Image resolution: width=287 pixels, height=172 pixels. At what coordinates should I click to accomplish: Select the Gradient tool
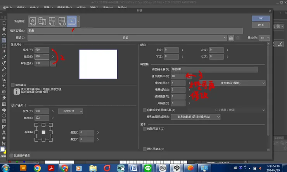coord(3,104)
